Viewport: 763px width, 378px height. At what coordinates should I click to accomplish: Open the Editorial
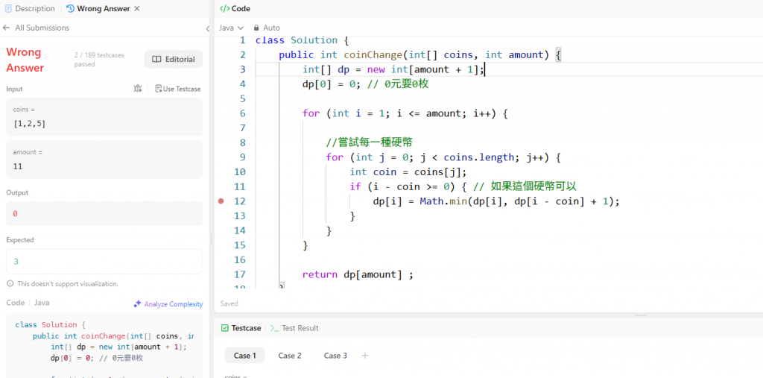coord(173,60)
